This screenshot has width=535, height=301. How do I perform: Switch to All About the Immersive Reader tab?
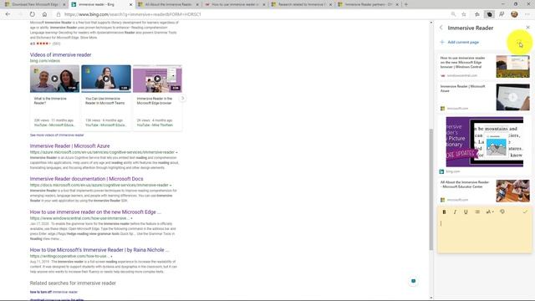169,4
